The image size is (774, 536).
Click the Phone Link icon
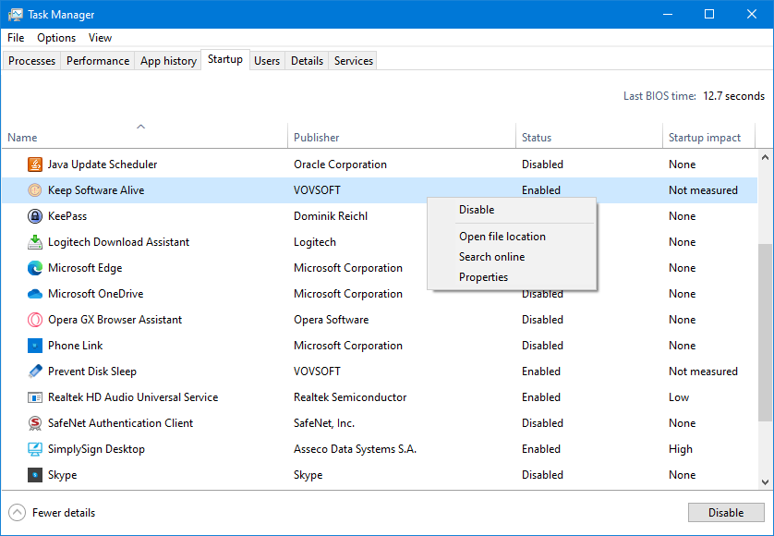pyautogui.click(x=34, y=346)
